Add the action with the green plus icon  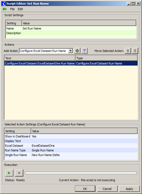tap(77, 51)
